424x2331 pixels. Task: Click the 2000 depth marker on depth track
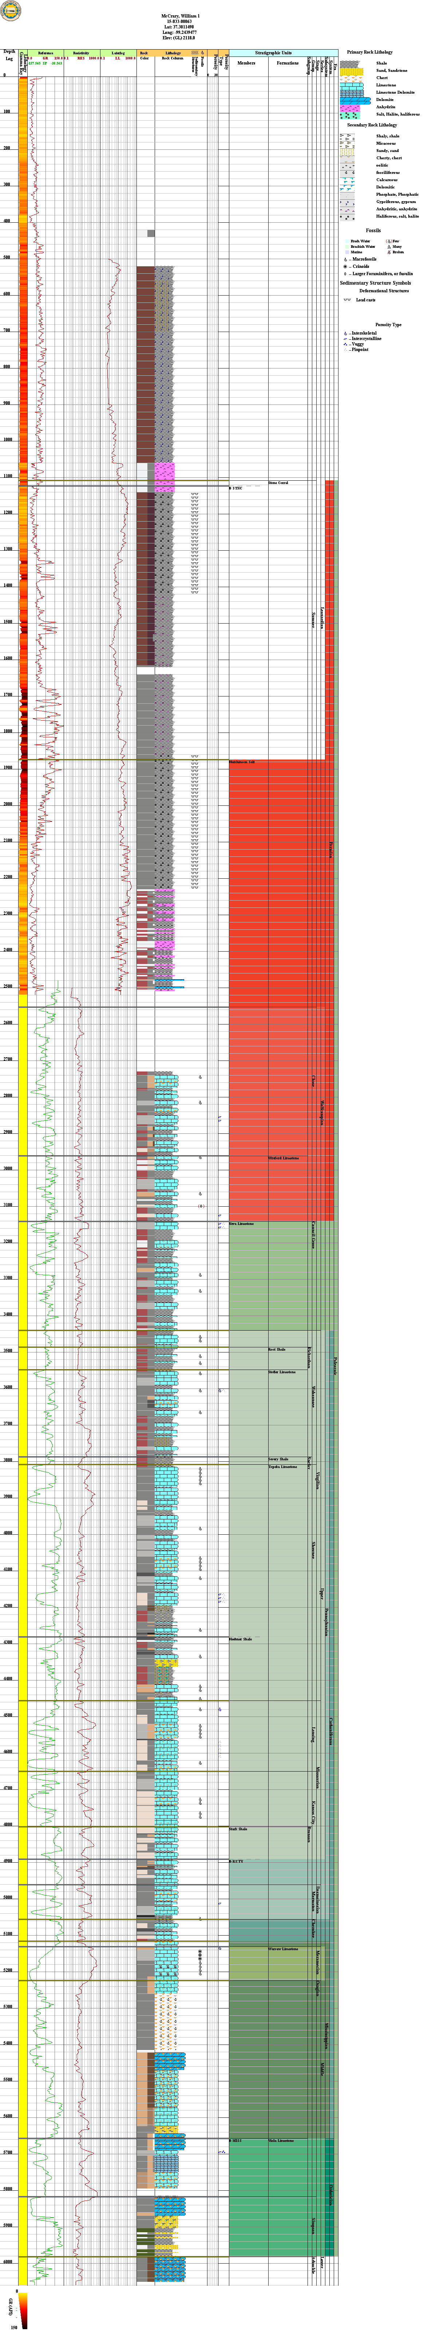tap(8, 804)
